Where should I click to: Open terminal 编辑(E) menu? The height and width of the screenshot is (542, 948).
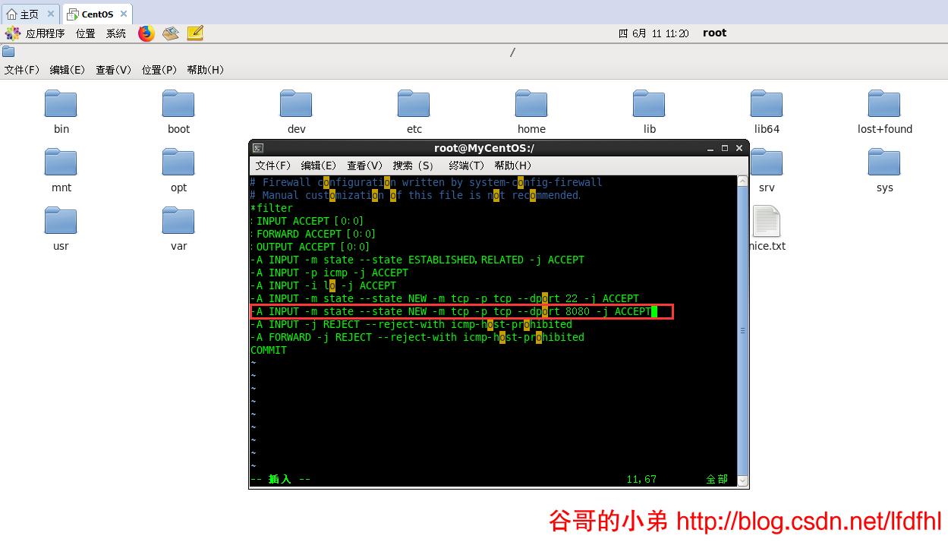[x=319, y=165]
